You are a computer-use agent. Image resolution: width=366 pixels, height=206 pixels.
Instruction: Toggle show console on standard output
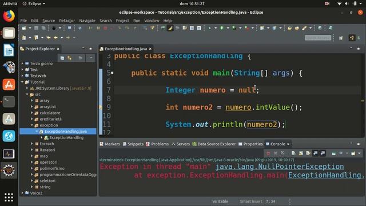coord(315,153)
